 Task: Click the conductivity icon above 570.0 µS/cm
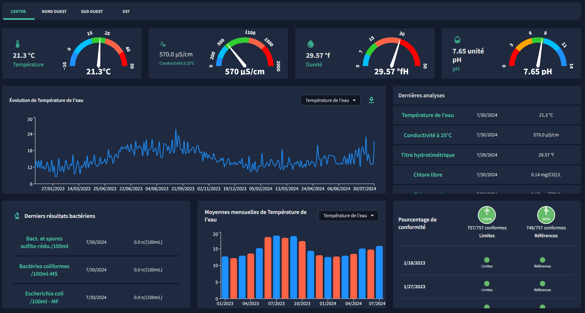163,44
